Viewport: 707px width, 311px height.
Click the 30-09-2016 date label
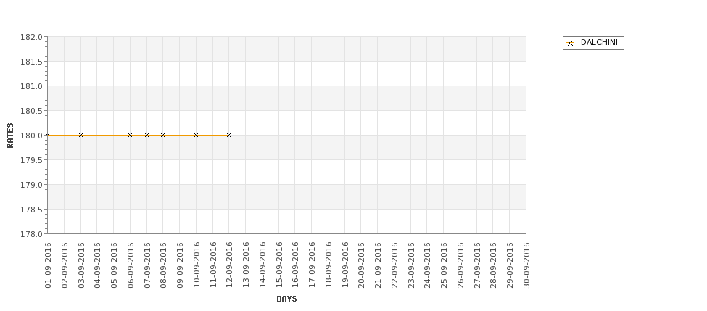click(526, 265)
